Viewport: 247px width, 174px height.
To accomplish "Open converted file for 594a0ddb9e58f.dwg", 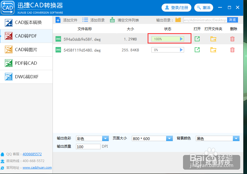I will tap(197, 39).
